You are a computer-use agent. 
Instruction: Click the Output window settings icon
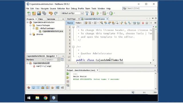[68, 85]
